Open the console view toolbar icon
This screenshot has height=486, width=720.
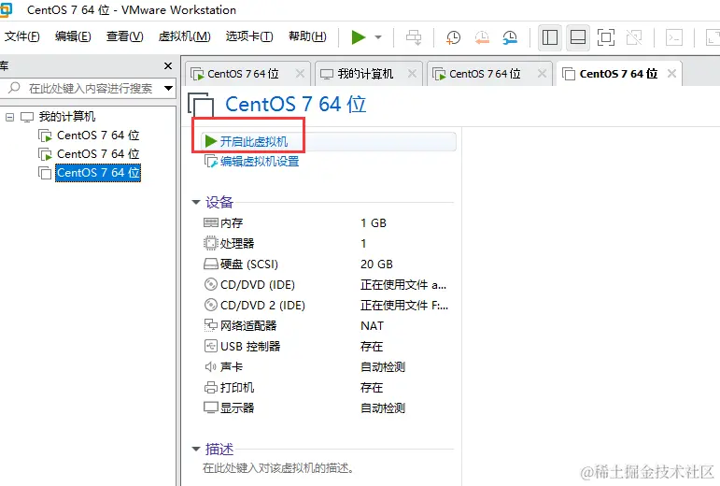(x=674, y=37)
